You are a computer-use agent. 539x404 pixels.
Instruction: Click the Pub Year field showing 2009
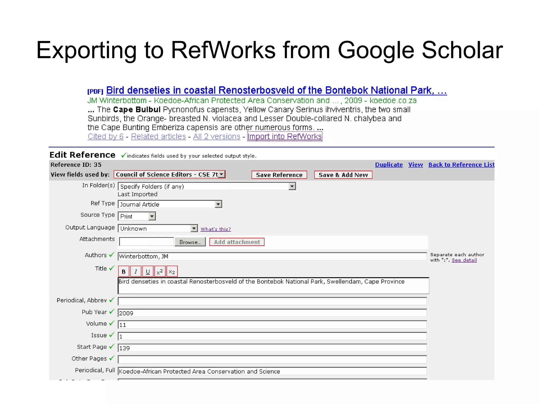pos(272,313)
